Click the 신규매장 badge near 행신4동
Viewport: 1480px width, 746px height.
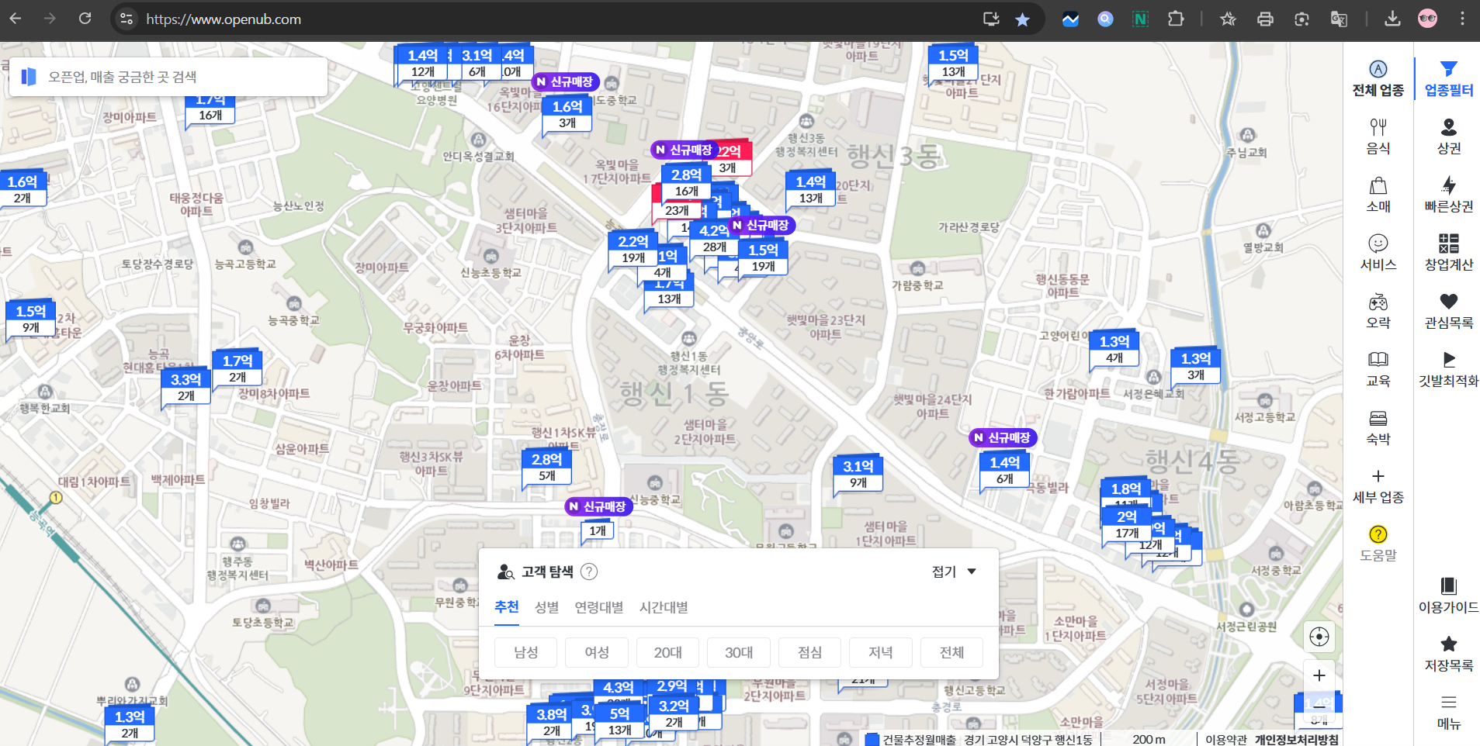pos(1003,437)
